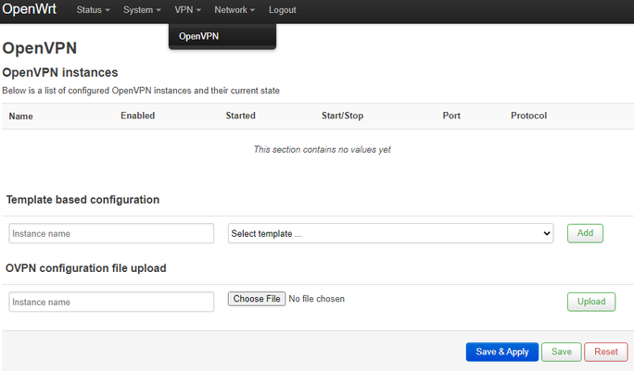Click the Choose File button

click(x=257, y=299)
